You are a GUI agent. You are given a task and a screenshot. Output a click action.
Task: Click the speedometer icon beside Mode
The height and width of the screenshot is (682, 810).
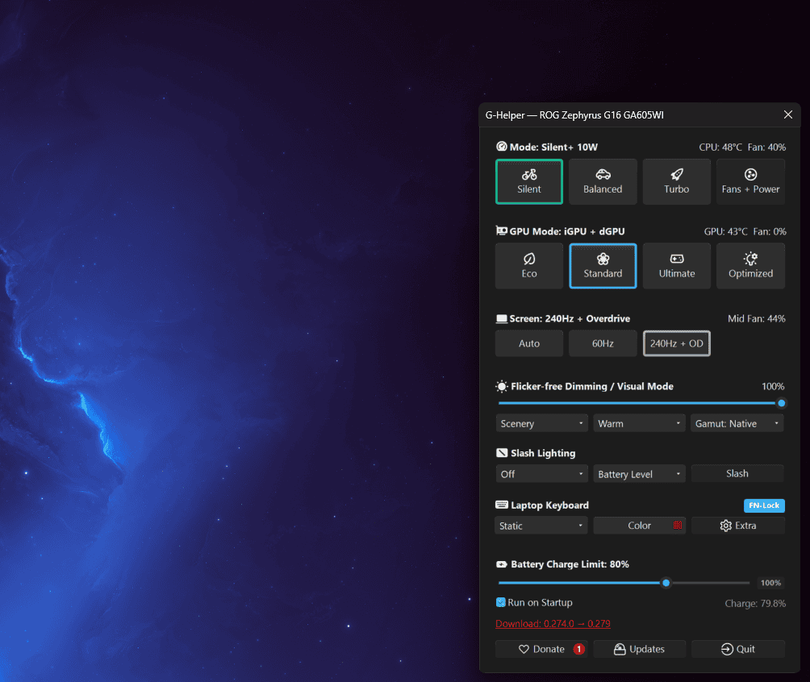tap(502, 147)
